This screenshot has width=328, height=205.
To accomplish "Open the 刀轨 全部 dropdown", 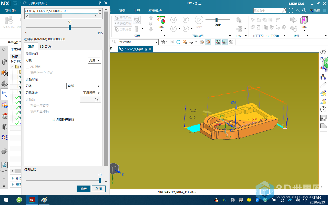I will tap(84, 86).
